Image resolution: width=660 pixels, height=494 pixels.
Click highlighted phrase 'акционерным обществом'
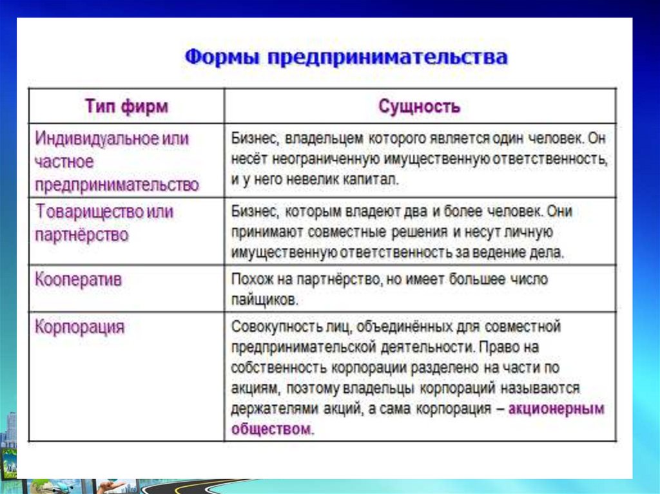pyautogui.click(x=418, y=419)
